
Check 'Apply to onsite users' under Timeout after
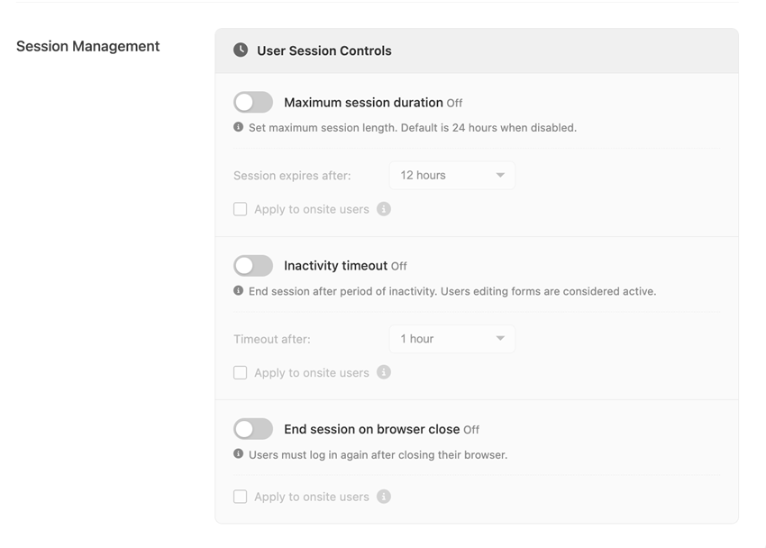(x=240, y=372)
